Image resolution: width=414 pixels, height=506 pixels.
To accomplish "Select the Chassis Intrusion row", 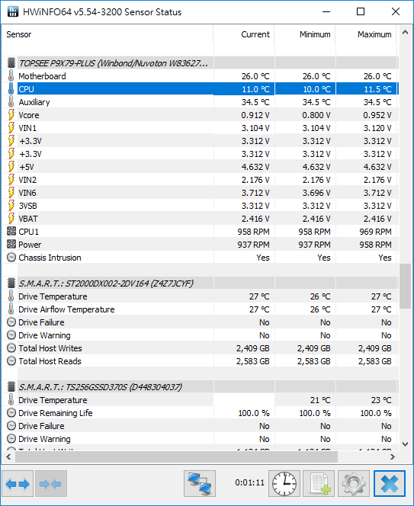I will 201,258.
